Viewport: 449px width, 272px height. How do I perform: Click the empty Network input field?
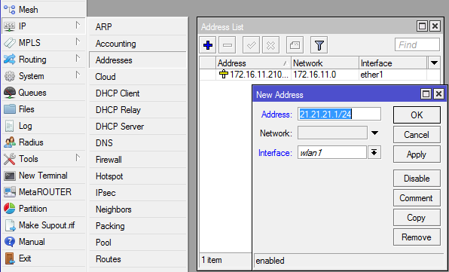(332, 133)
